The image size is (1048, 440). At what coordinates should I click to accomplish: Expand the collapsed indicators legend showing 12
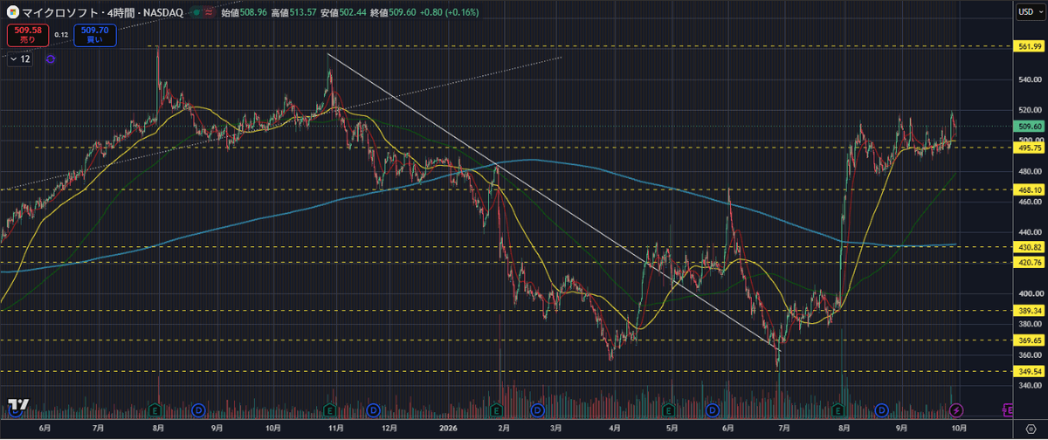pyautogui.click(x=19, y=59)
